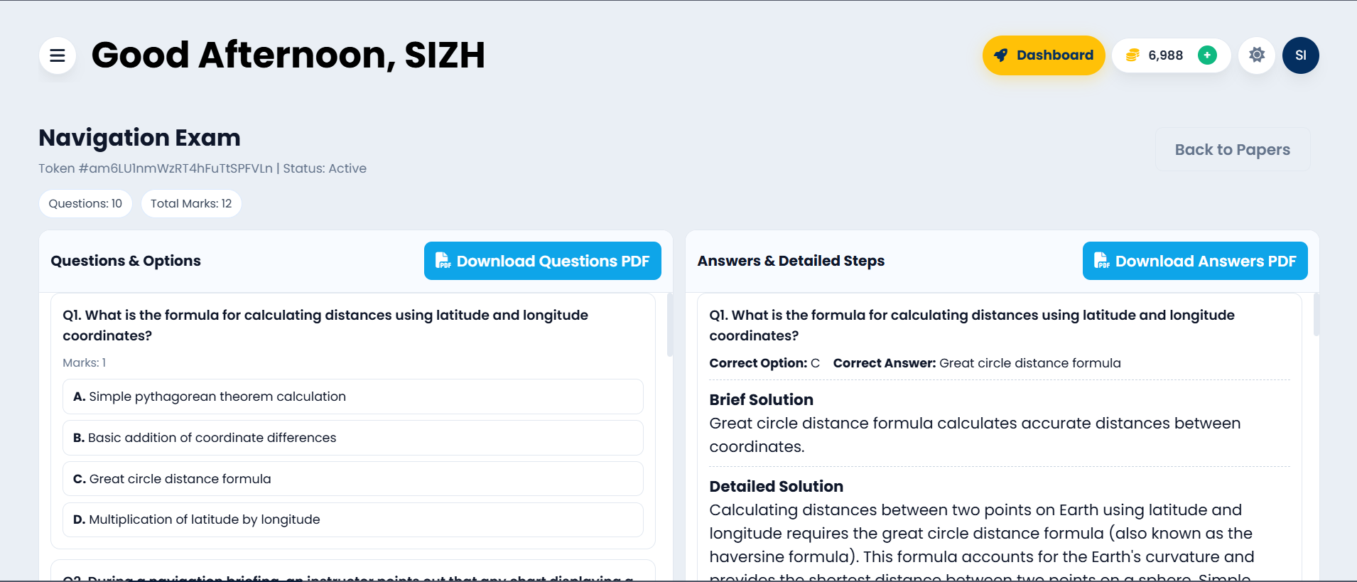Click the green plus add-coins icon
This screenshot has width=1357, height=582.
1207,55
